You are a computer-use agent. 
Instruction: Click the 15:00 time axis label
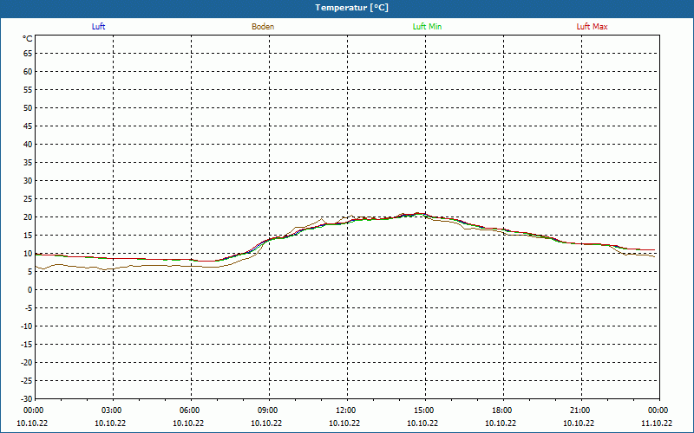coord(423,410)
